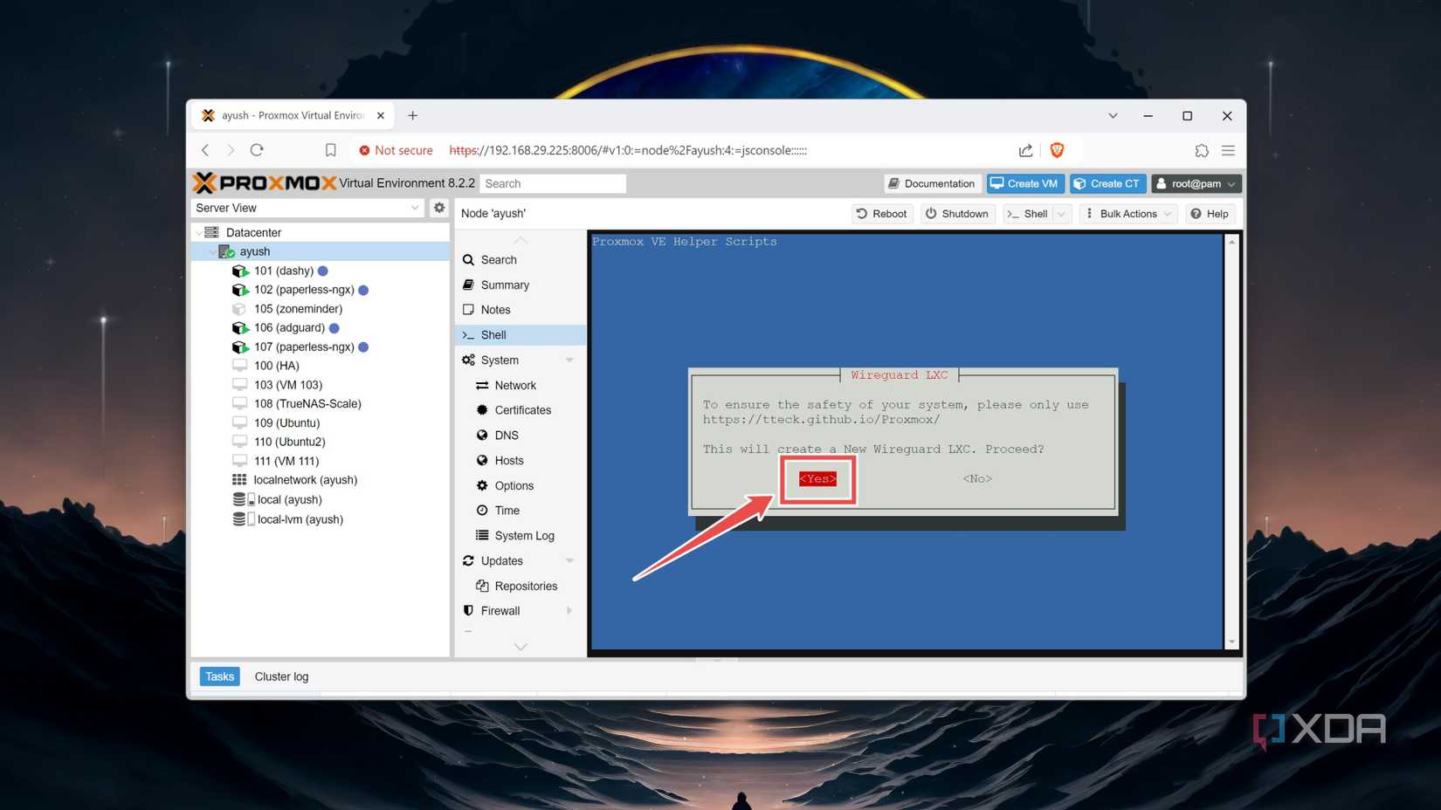Open the Help button
Viewport: 1441px width, 810px height.
(x=1210, y=214)
